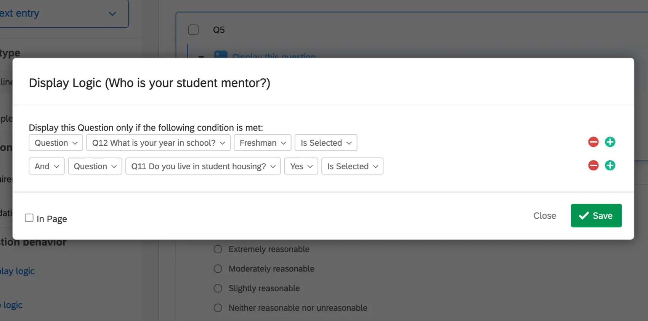
Task: Change the And conjunction dropdown to Or
Action: (x=47, y=166)
